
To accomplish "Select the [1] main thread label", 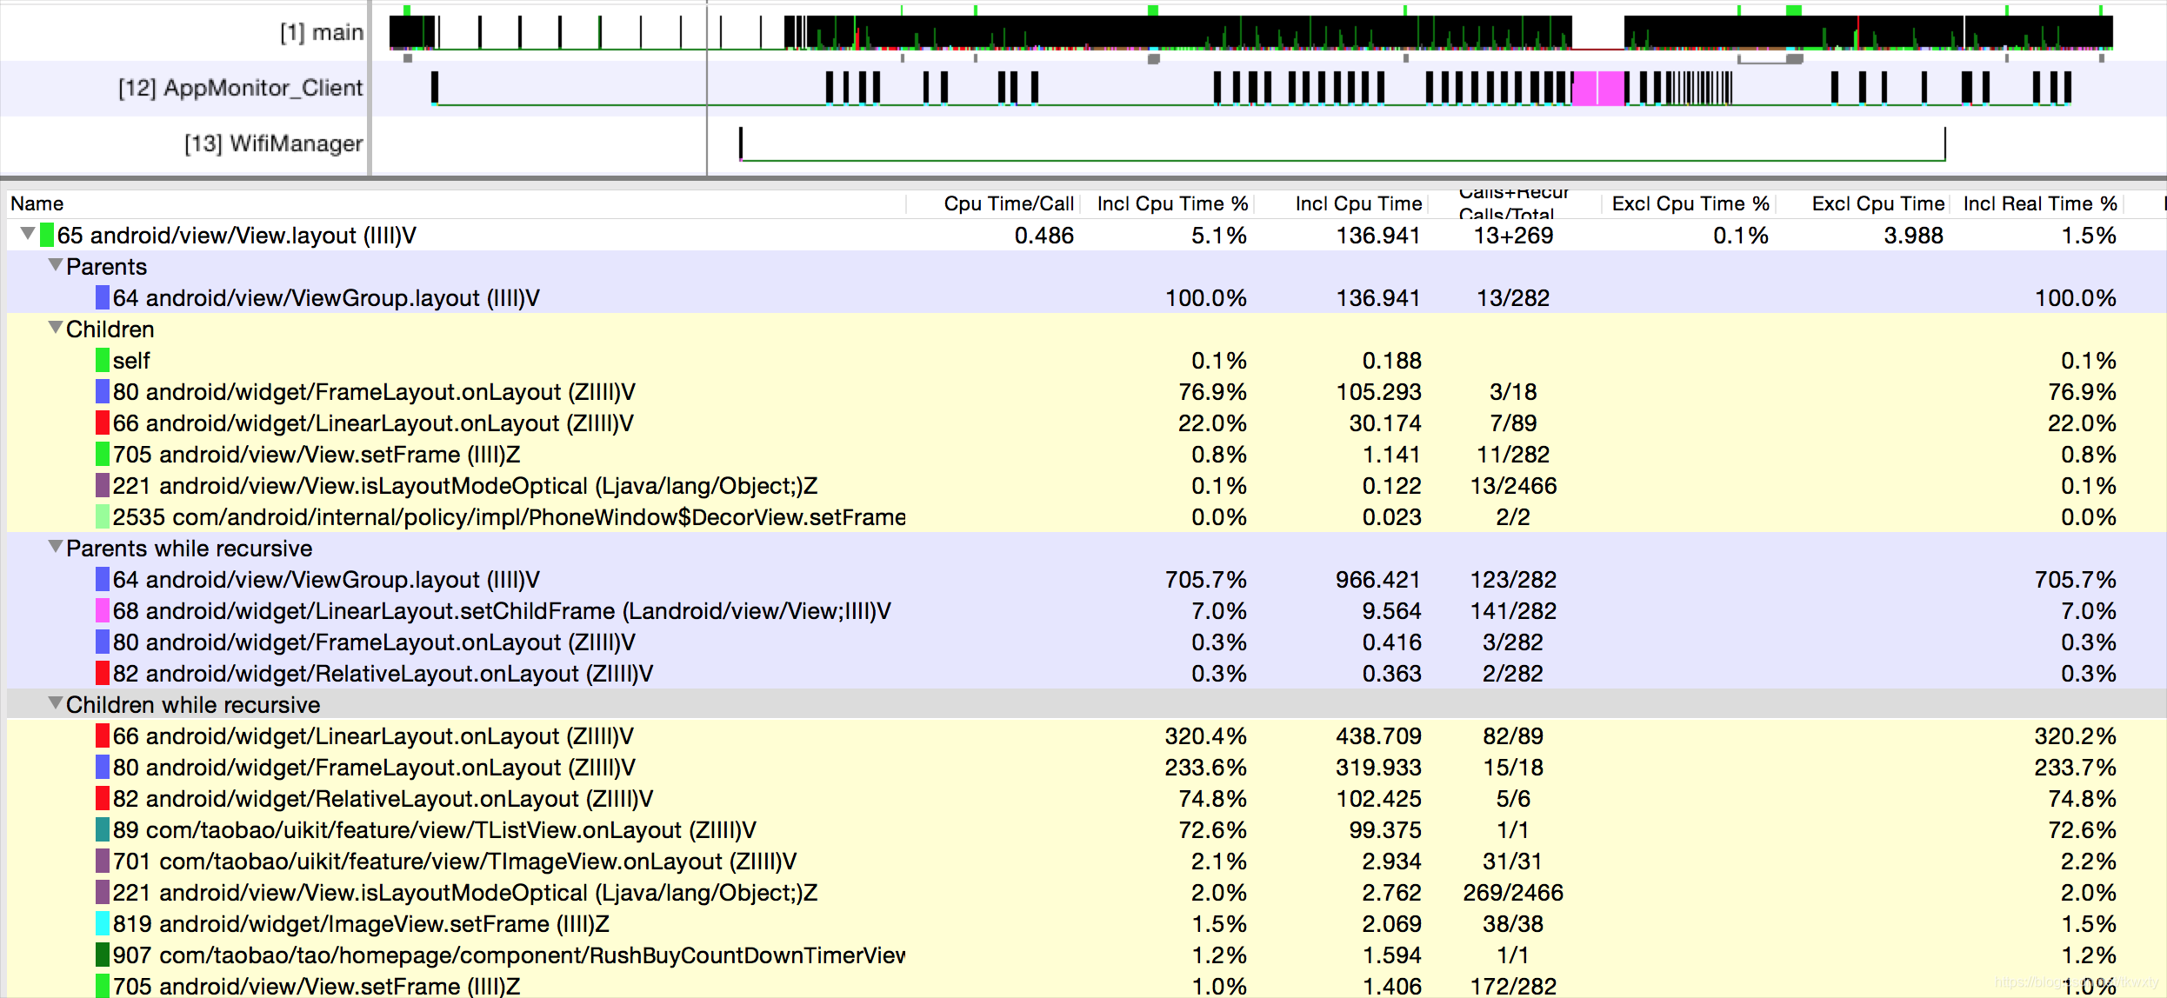I will [321, 32].
